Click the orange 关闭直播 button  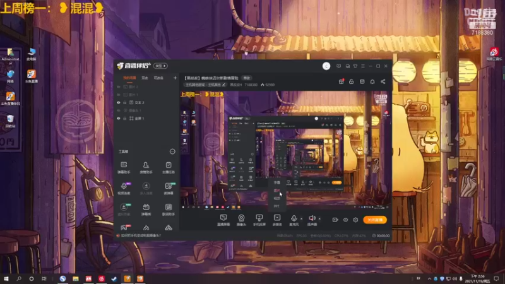tap(375, 220)
